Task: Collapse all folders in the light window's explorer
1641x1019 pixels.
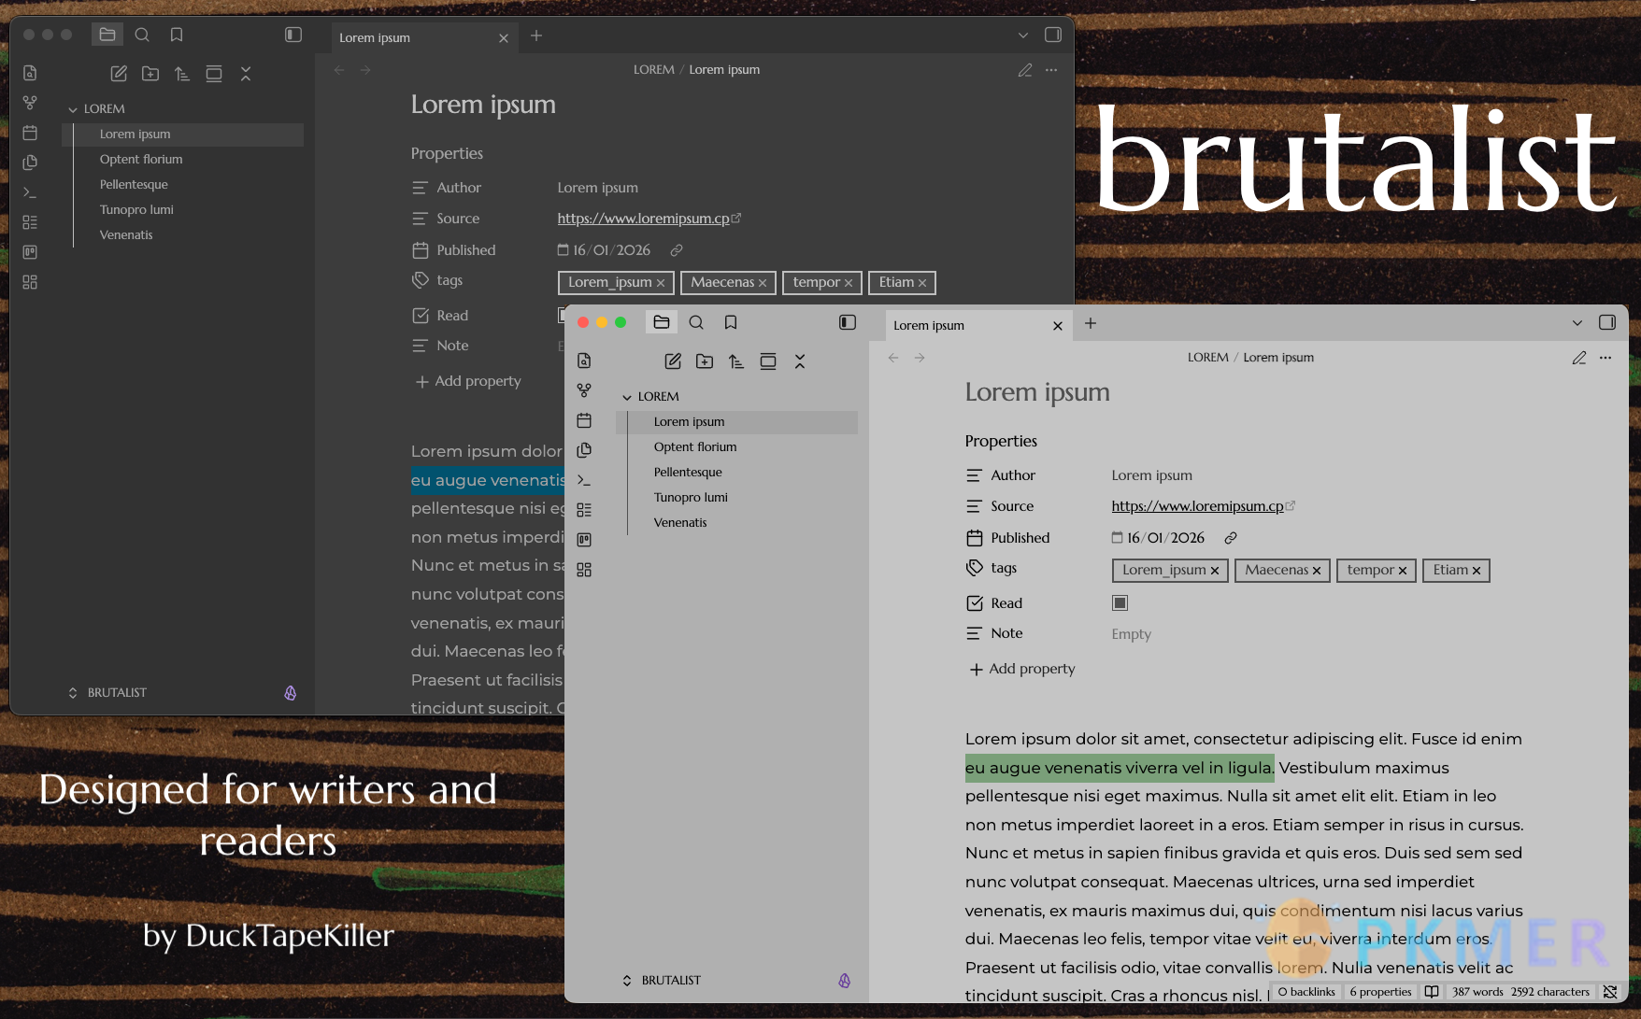Action: [800, 361]
